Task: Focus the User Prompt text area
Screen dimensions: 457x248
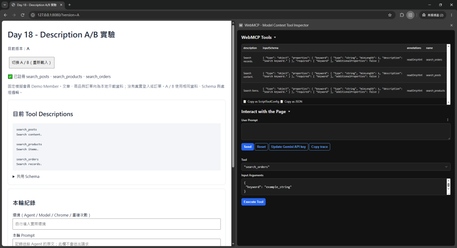Action: pos(346,131)
